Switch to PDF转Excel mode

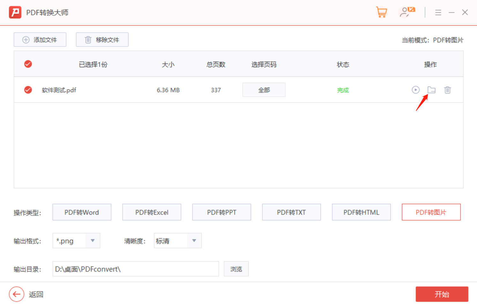coord(152,212)
